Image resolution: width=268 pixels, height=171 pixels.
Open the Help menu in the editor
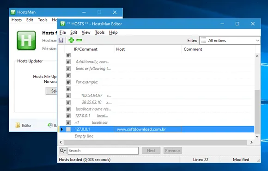[x=113, y=32]
